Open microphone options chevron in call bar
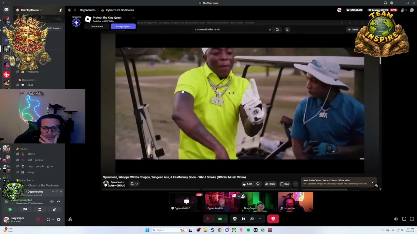Screen dimensions: 417x234 (213, 219)
